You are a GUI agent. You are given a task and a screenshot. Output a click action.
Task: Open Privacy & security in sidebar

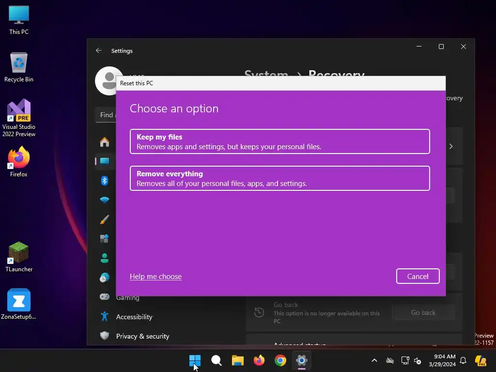pos(142,336)
